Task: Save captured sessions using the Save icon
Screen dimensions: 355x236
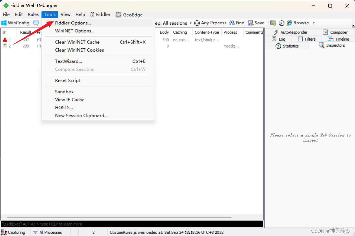Action: [256, 23]
